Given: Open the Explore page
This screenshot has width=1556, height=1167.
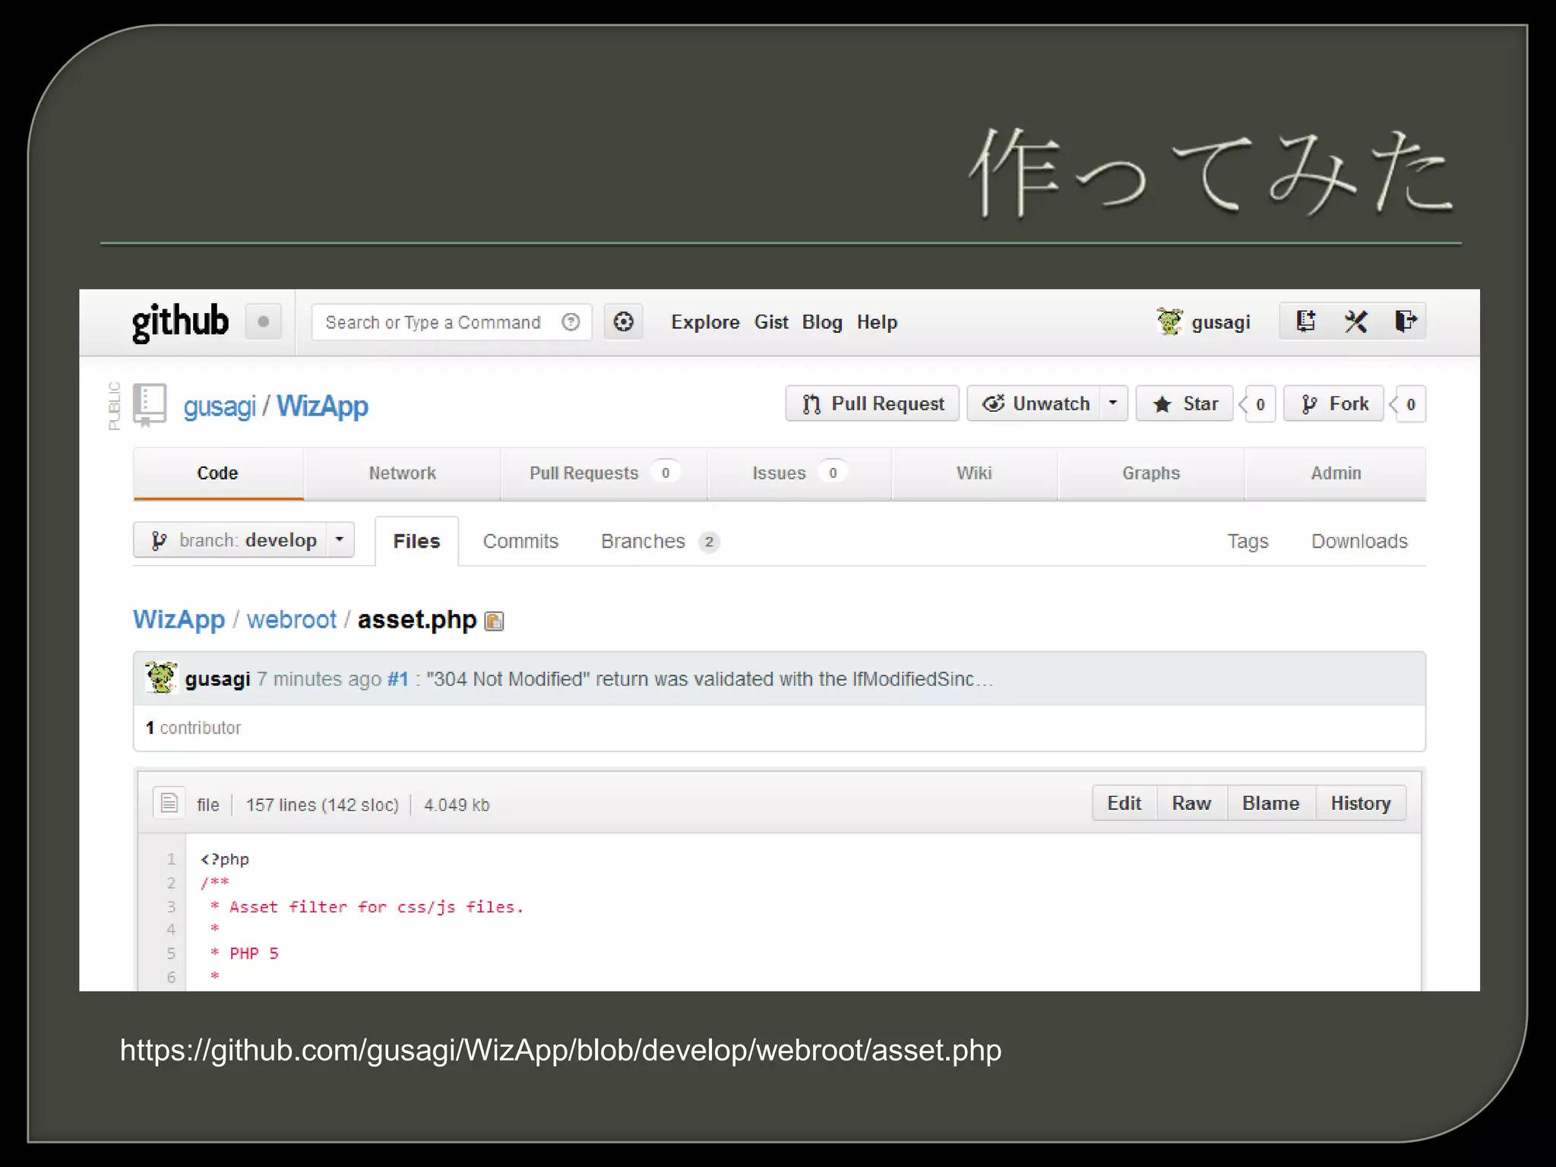Looking at the screenshot, I should [705, 322].
